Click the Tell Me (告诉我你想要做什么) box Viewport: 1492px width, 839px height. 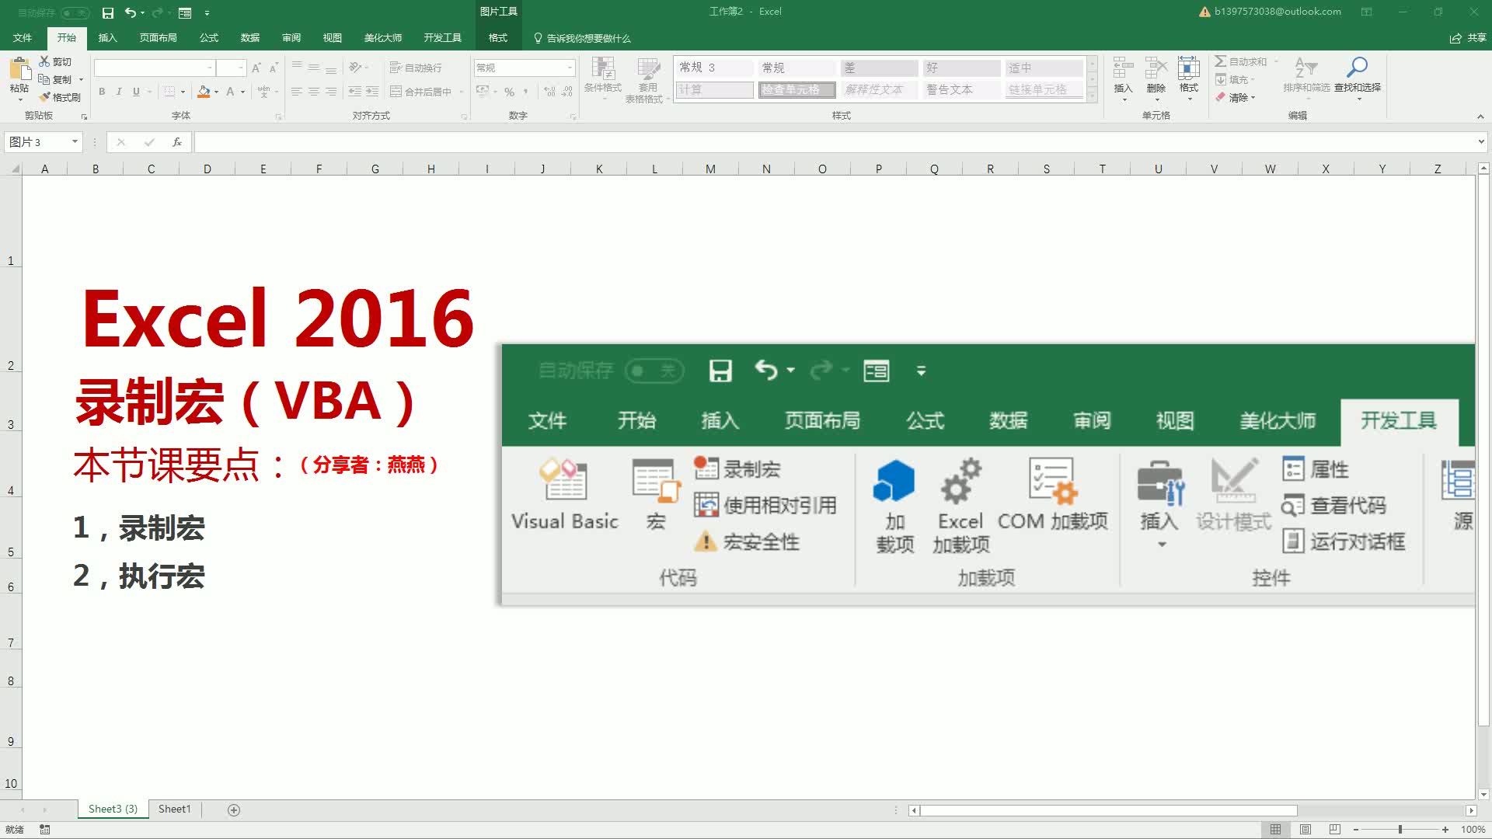[583, 38]
